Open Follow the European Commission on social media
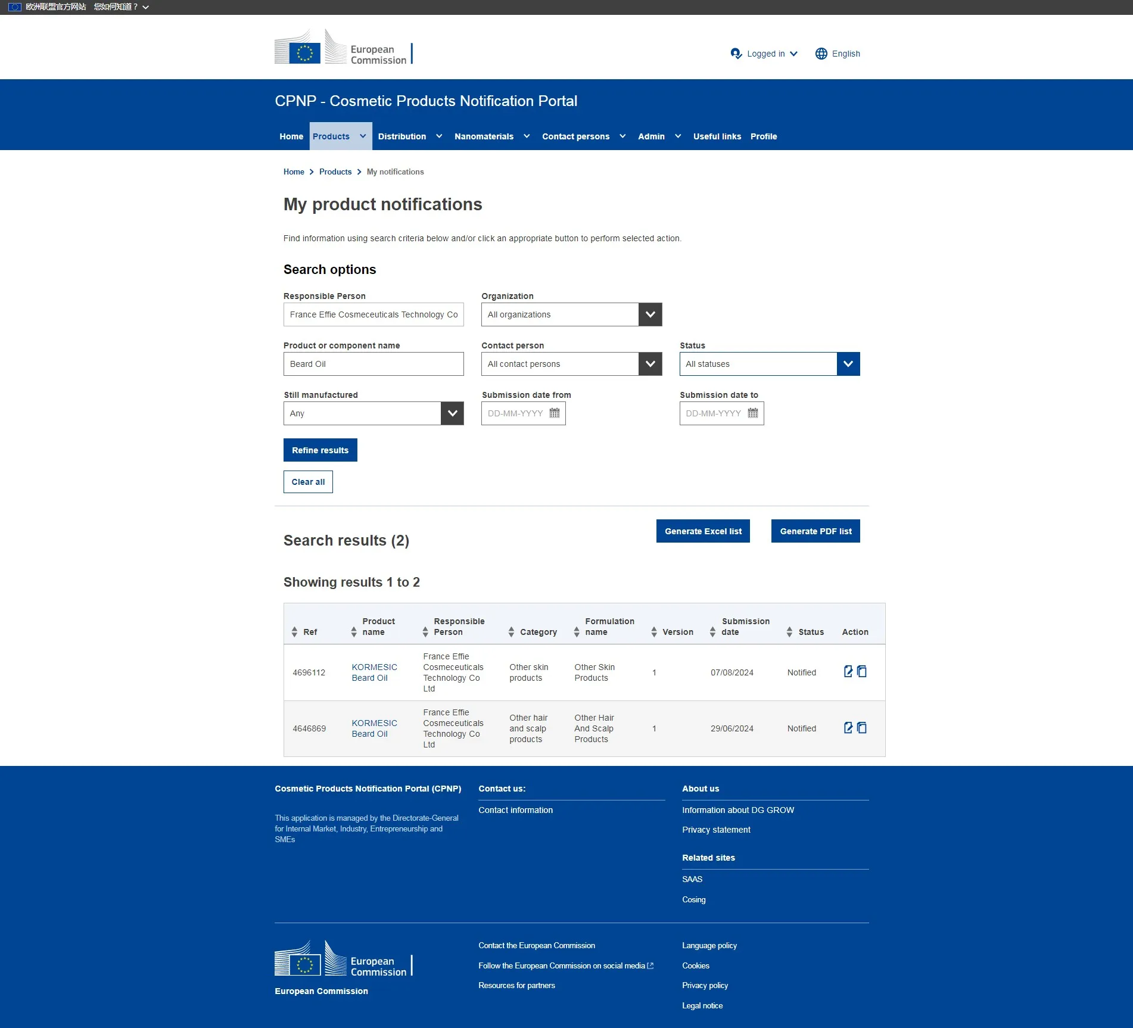This screenshot has width=1133, height=1028. click(x=566, y=965)
